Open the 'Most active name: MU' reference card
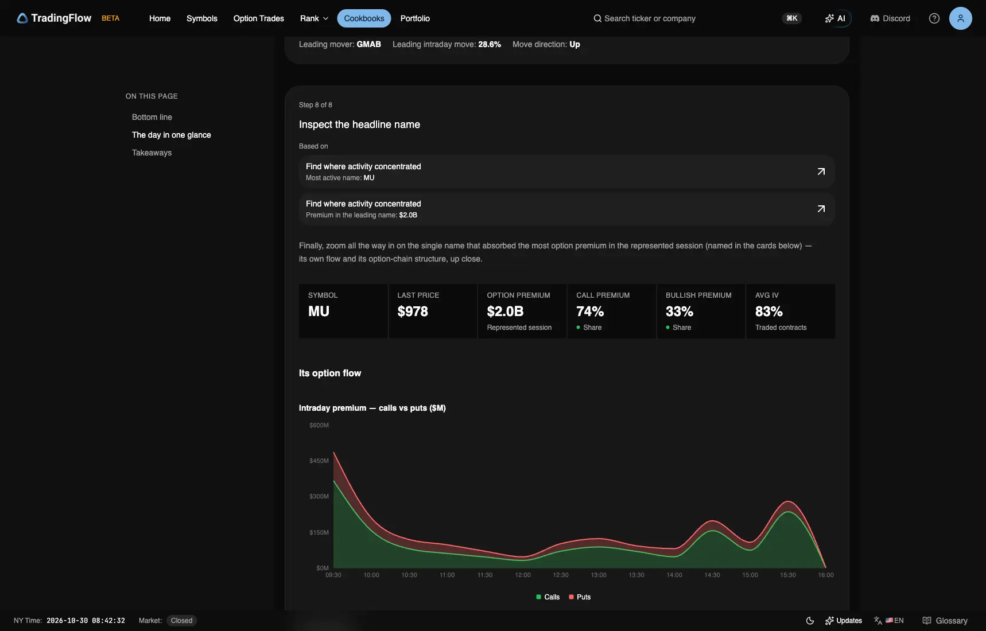This screenshot has width=986, height=631. tap(566, 172)
